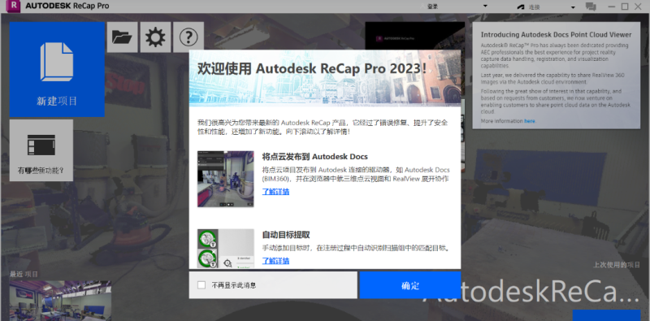
Task: Open the chat feedback icon in title bar
Action: coord(591,7)
